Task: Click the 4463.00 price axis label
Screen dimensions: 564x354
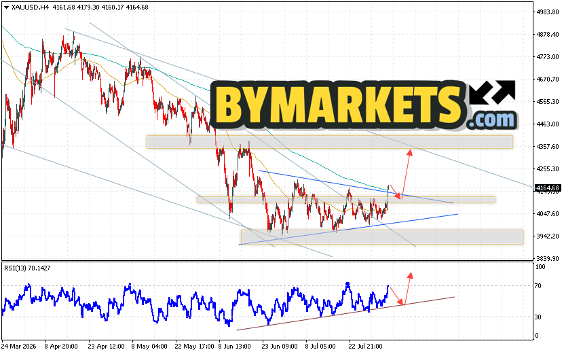Action: [x=548, y=124]
